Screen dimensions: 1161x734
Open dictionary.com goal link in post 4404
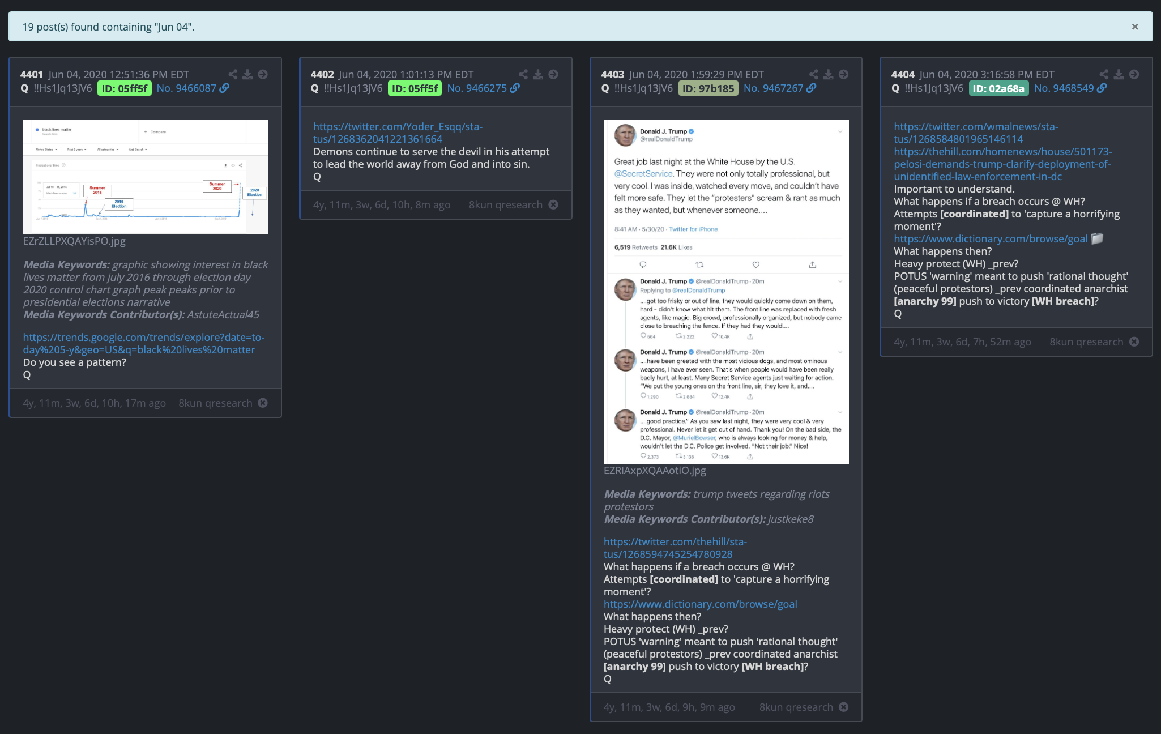pos(991,238)
